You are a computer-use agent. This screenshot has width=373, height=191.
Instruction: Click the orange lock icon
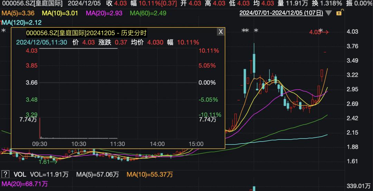tap(339, 13)
